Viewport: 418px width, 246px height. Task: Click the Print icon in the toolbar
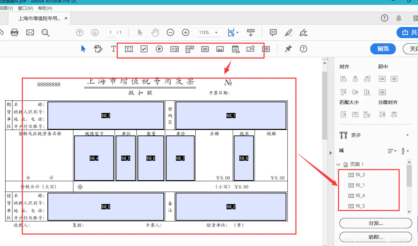pyautogui.click(x=15, y=33)
